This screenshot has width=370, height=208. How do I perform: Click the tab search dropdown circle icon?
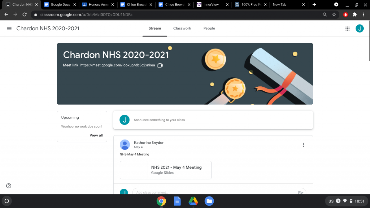(x=336, y=5)
